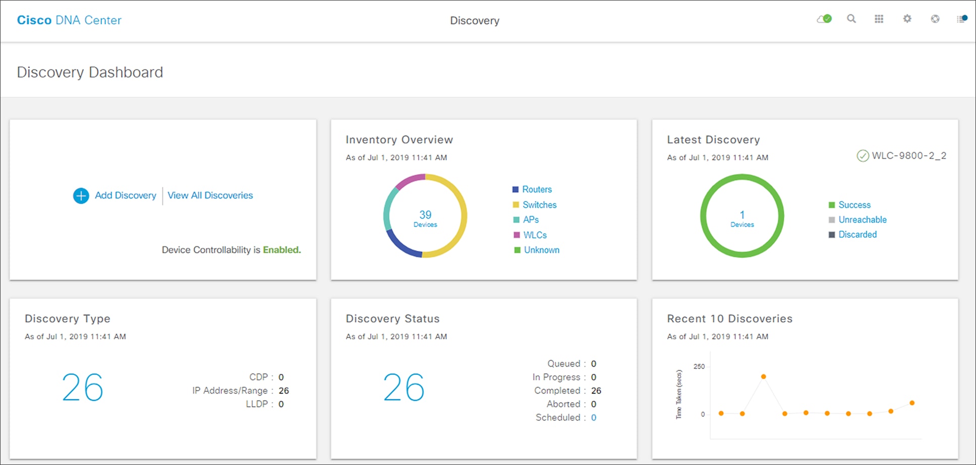Select the Discarded legend entry
This screenshot has width=976, height=465.
pyautogui.click(x=857, y=234)
